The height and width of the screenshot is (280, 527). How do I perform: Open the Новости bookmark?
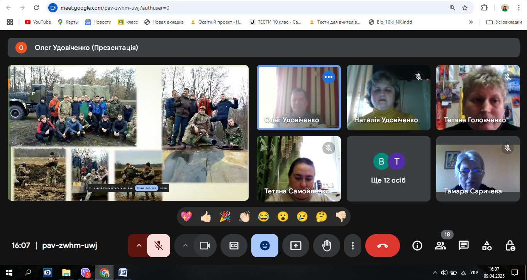(x=98, y=22)
